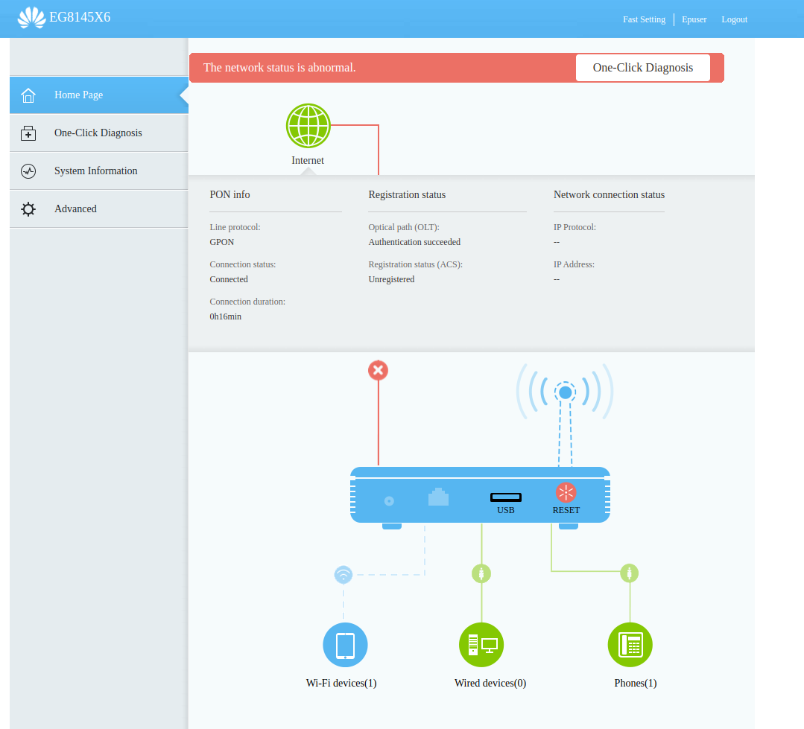
Task: Click the System Information pulse icon
Action: click(28, 171)
